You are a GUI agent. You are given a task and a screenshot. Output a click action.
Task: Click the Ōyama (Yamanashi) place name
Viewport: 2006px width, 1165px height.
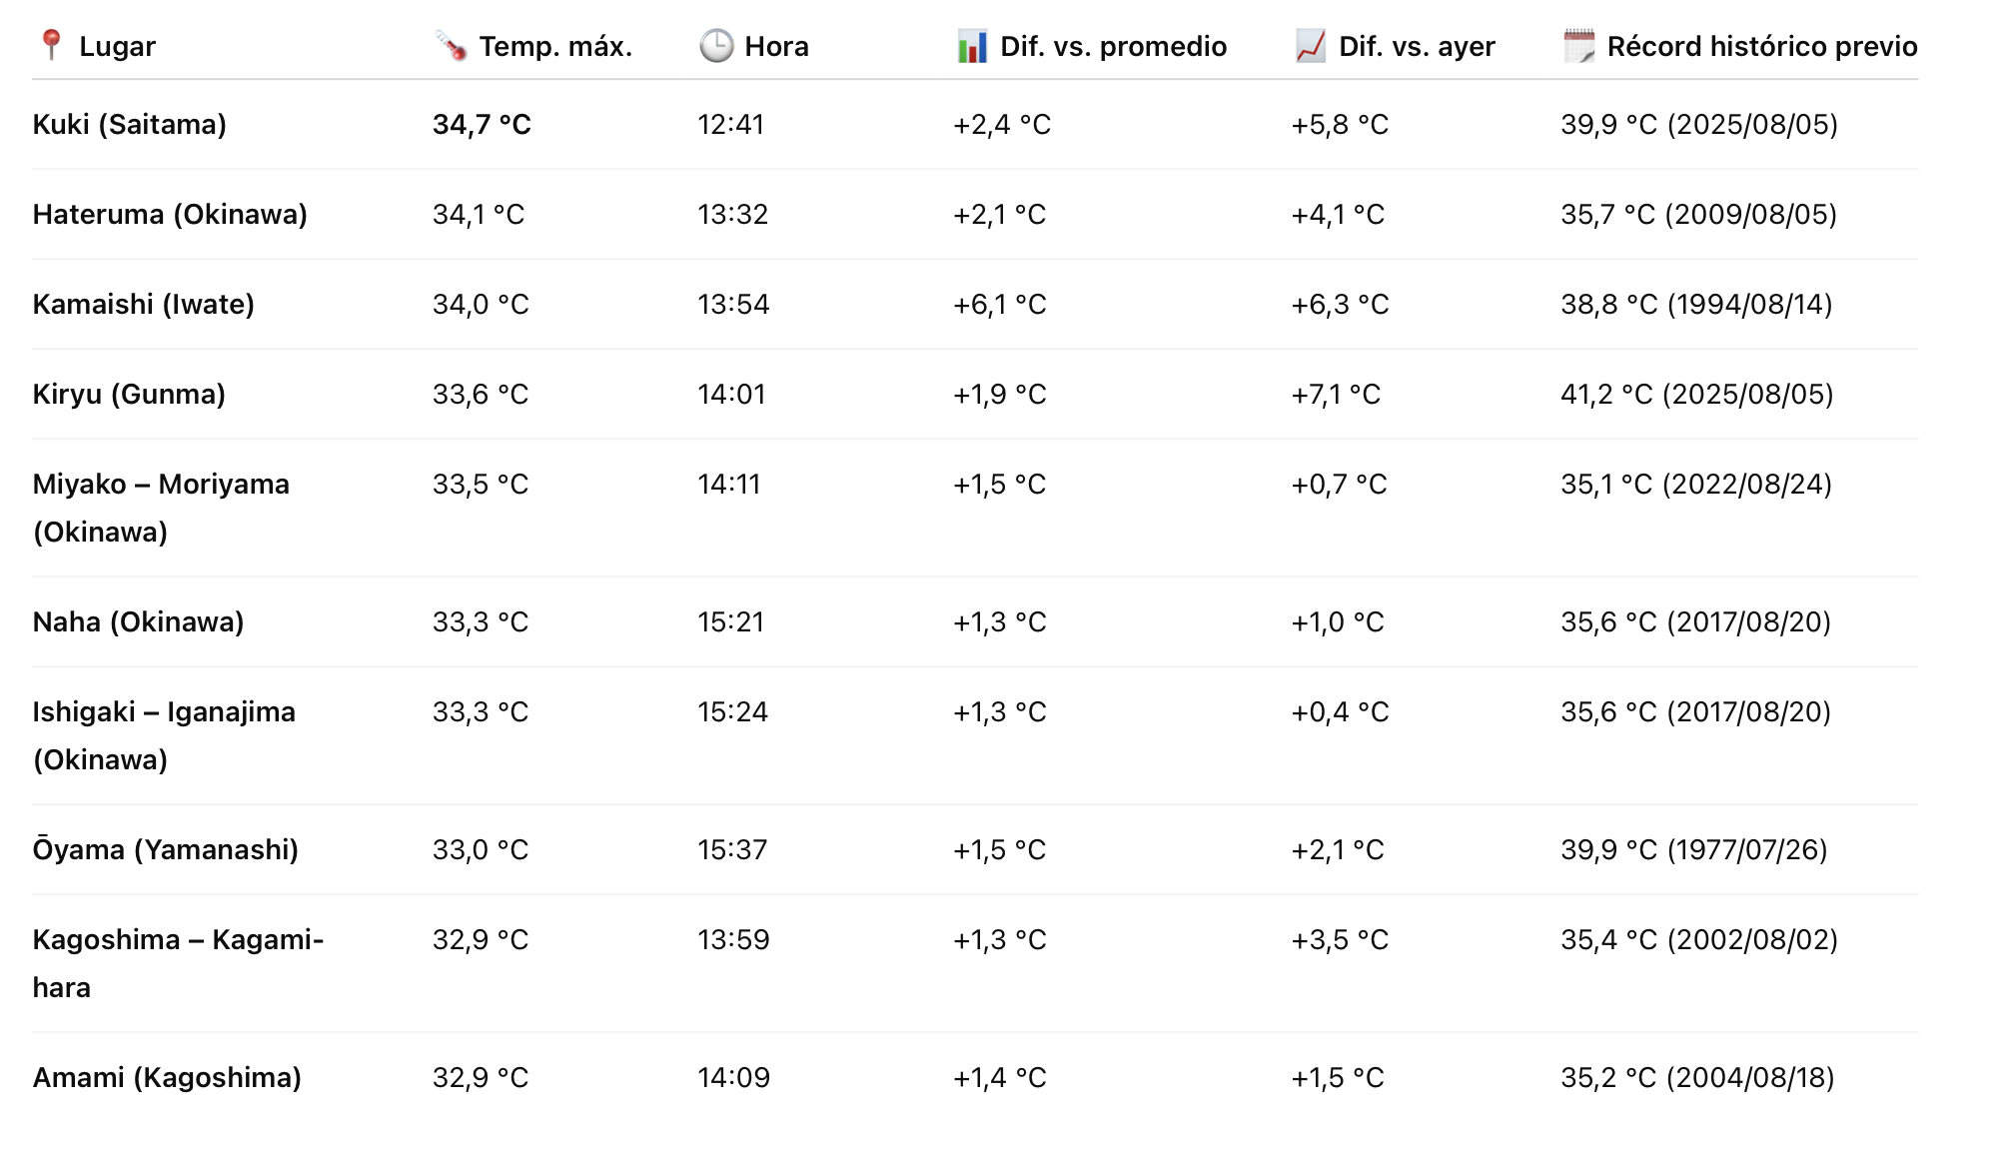[x=166, y=850]
